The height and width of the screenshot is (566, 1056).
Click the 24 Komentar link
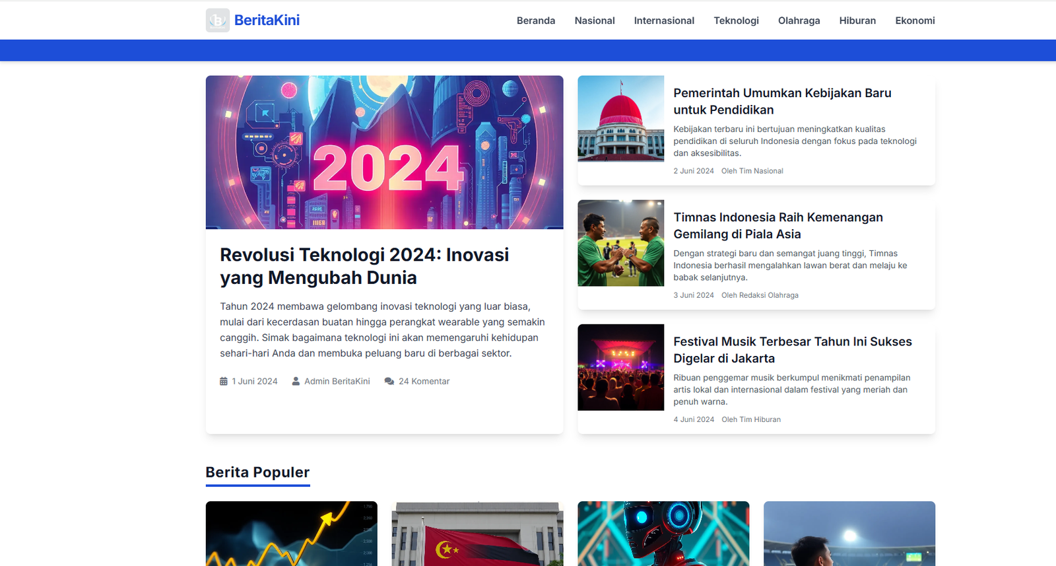pyautogui.click(x=424, y=381)
